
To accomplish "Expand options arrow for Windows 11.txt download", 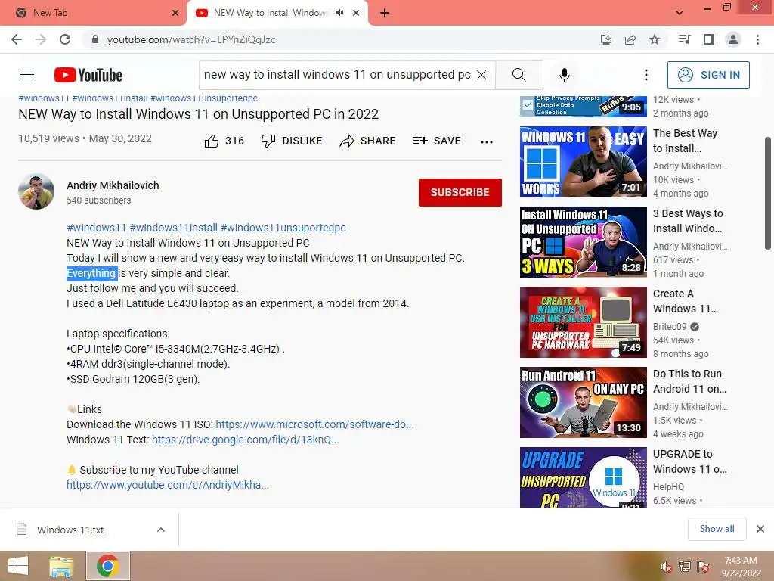I will pyautogui.click(x=161, y=530).
